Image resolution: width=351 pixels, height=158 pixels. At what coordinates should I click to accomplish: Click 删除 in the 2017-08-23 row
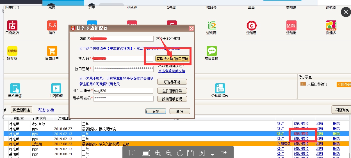pos(336,144)
